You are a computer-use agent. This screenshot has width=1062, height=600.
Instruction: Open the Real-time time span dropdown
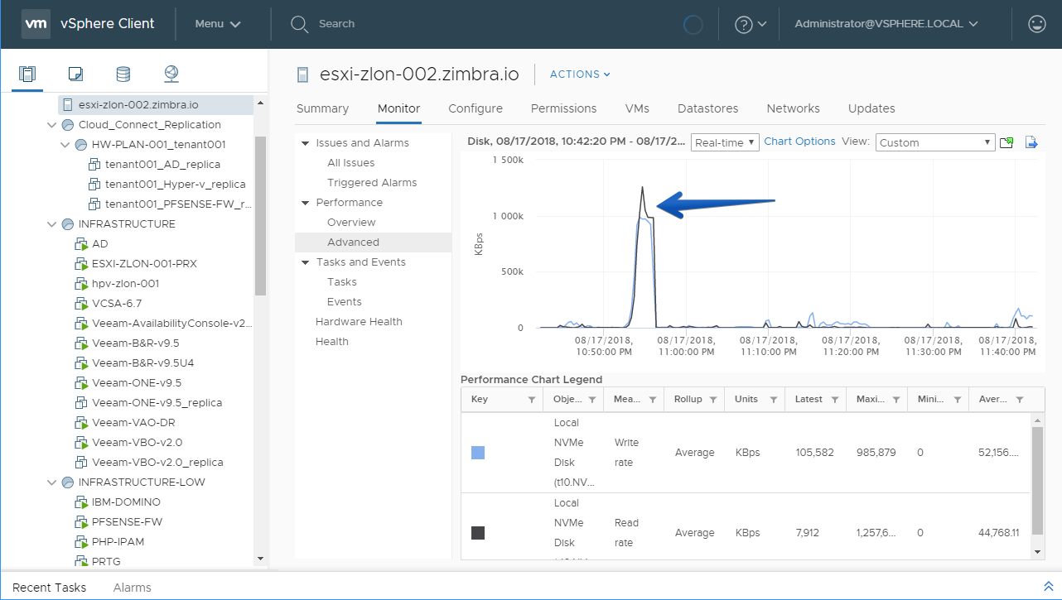pyautogui.click(x=725, y=142)
